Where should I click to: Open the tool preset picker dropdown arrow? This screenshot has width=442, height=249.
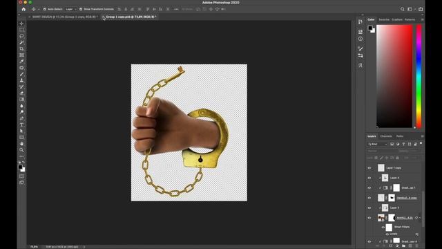(x=39, y=9)
